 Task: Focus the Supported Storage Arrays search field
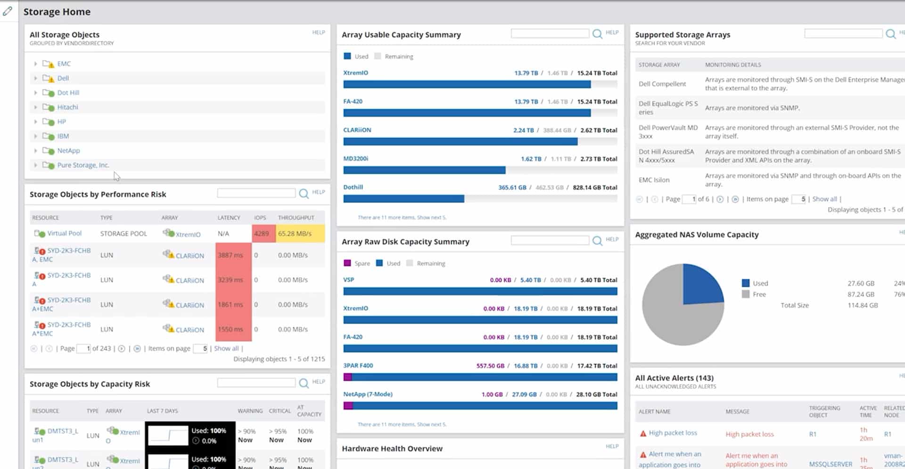[843, 33]
